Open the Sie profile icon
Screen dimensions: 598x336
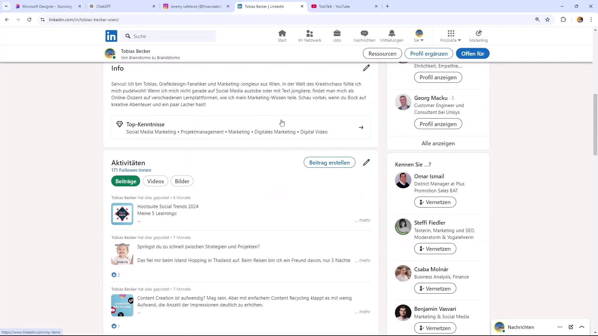click(x=419, y=34)
